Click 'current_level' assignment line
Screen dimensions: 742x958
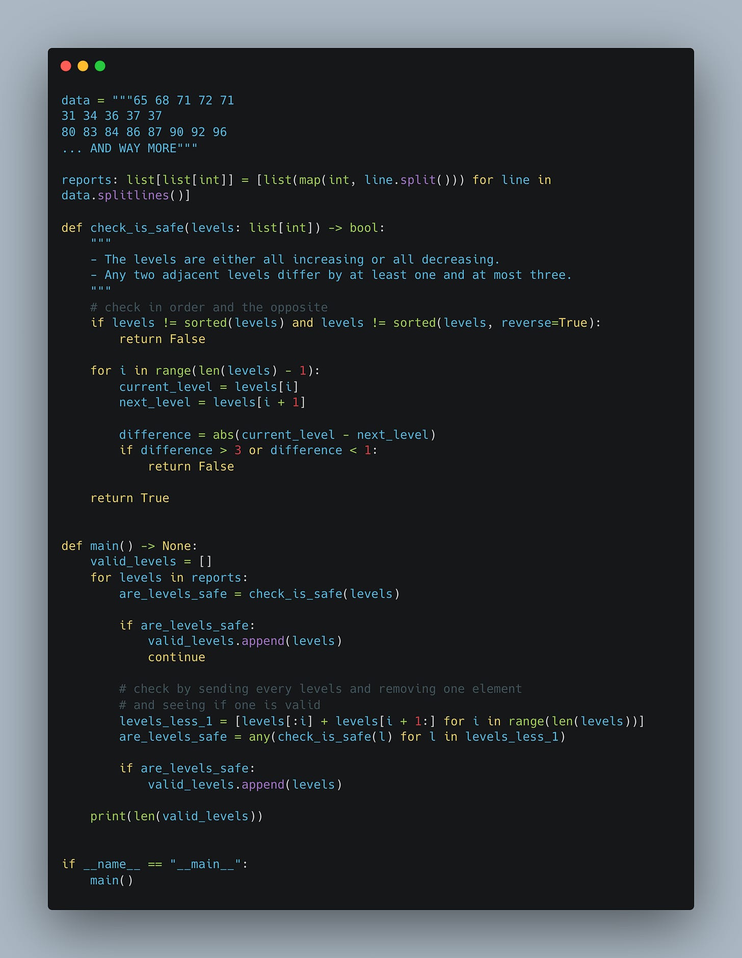(209, 387)
